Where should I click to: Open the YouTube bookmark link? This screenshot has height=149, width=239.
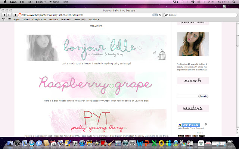click(53, 19)
